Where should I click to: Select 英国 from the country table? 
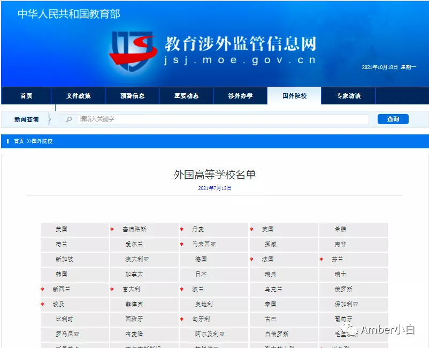268,229
